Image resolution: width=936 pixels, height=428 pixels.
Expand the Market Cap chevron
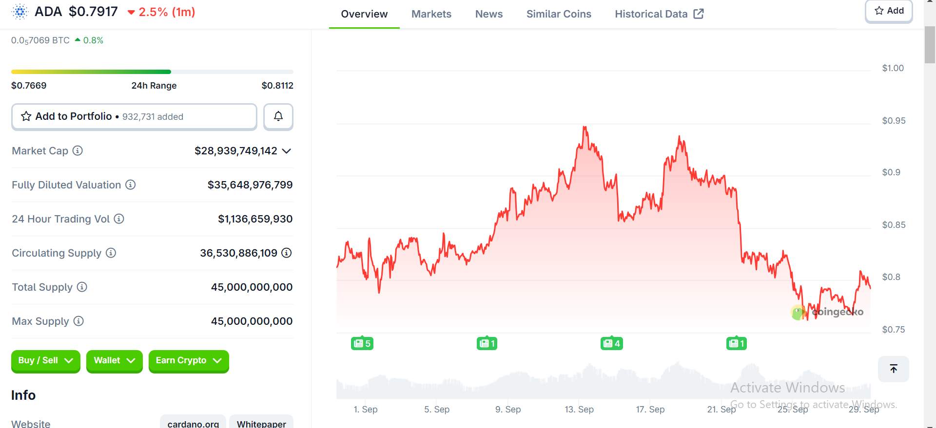point(287,151)
